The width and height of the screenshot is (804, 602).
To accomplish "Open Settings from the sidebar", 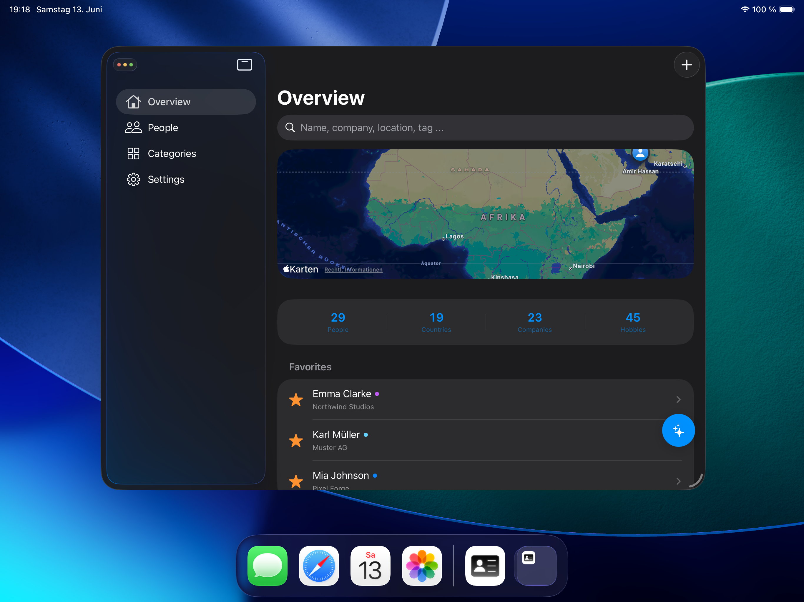I will point(186,179).
